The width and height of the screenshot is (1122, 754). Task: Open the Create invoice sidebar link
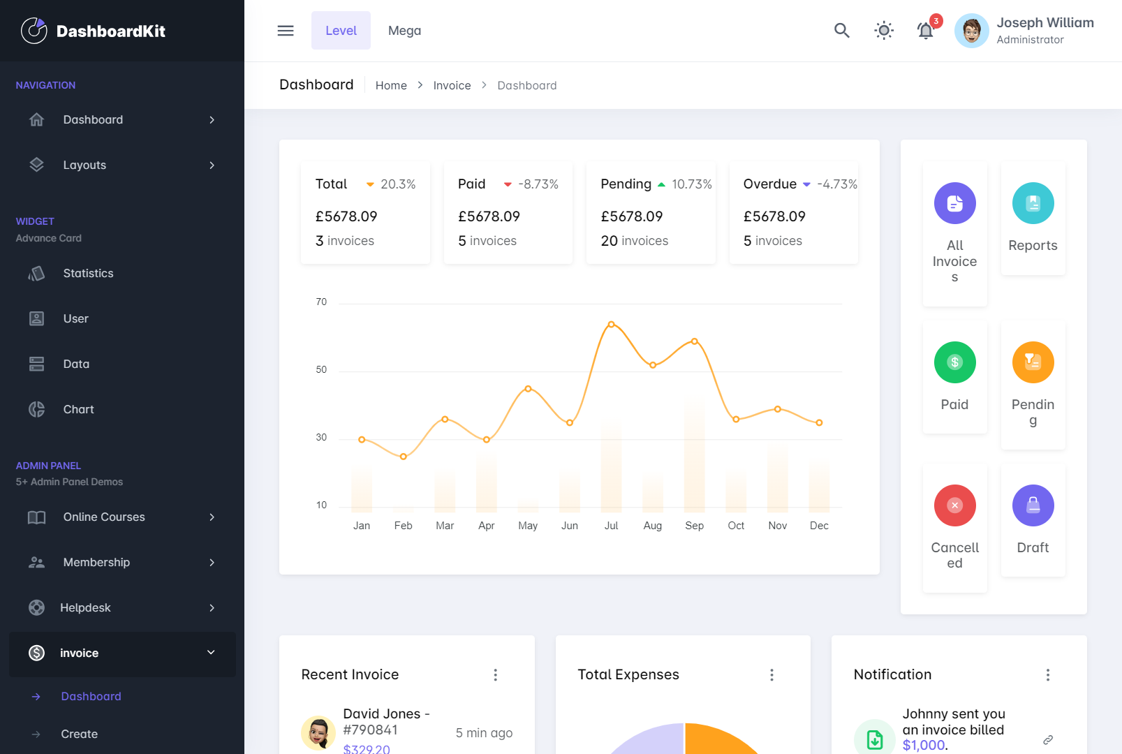79,734
